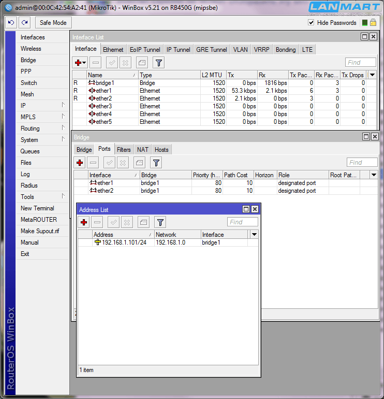Click the enable (checkmark) icon in Interface List
The height and width of the screenshot is (399, 384).
tap(112, 63)
